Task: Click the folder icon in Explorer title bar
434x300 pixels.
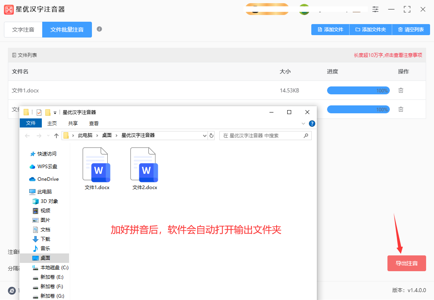Action: coord(26,112)
